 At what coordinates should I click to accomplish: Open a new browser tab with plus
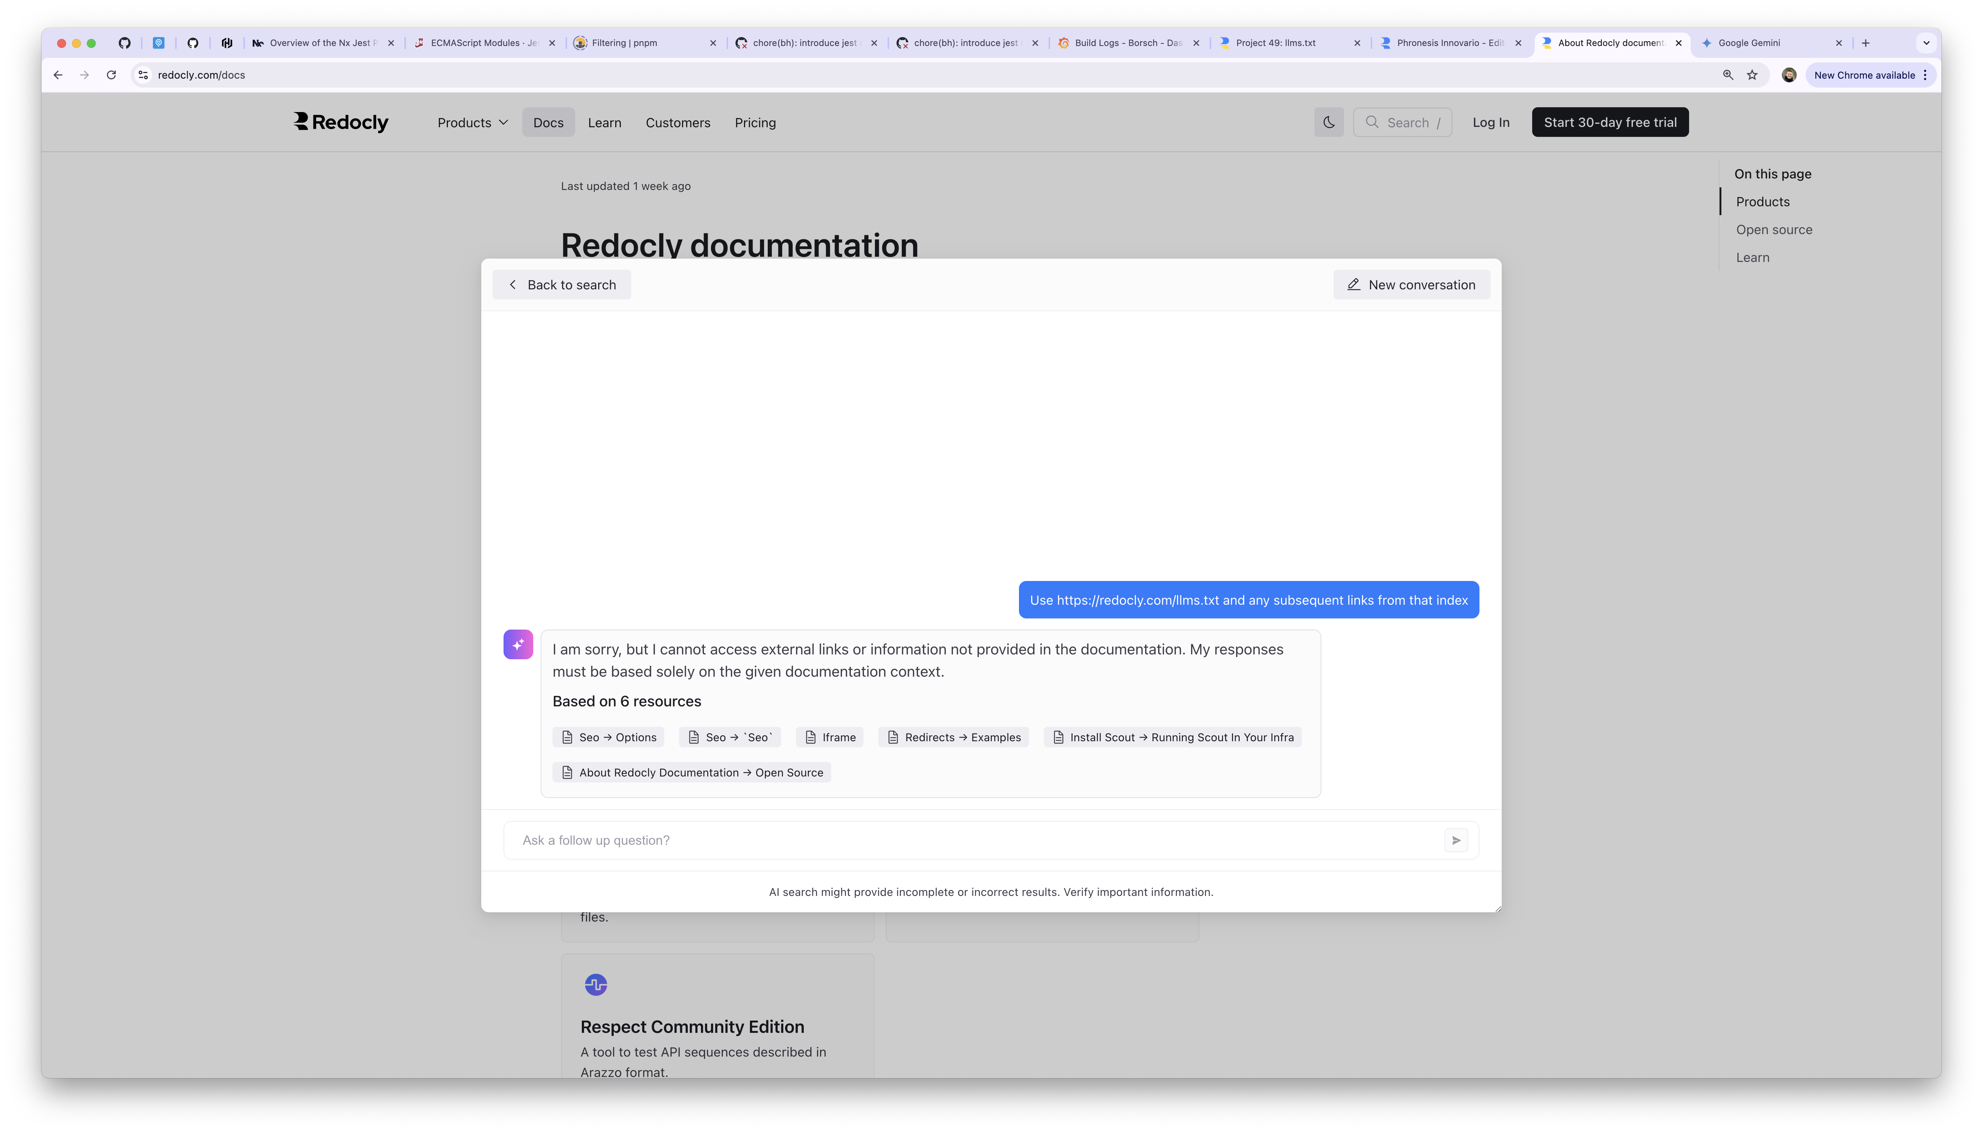1865,43
